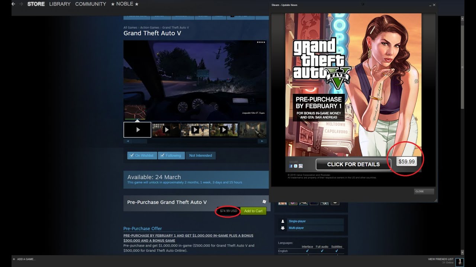Click the Single-player person icon

283,221
